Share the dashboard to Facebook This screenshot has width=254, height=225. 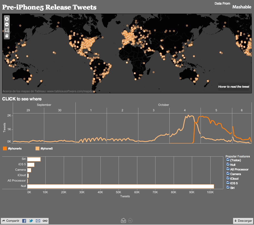[x=24, y=221]
